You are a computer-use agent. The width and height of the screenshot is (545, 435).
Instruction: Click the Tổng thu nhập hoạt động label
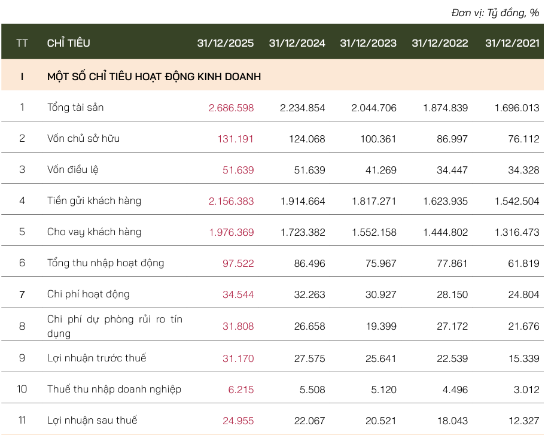pyautogui.click(x=105, y=263)
